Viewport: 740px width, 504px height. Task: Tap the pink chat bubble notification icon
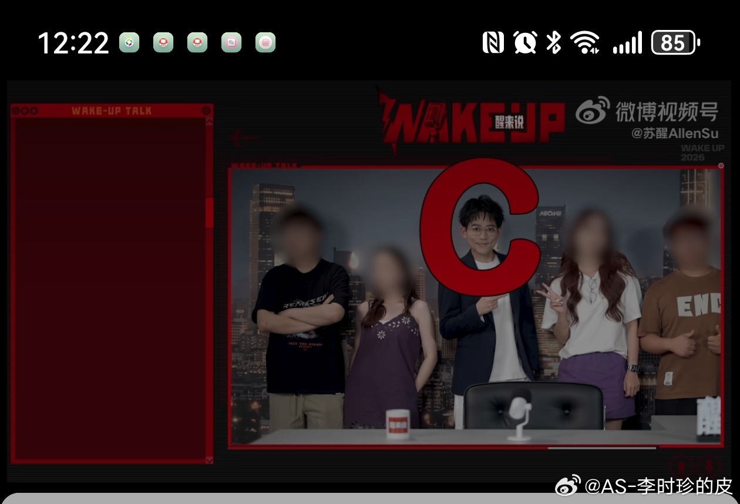(231, 43)
